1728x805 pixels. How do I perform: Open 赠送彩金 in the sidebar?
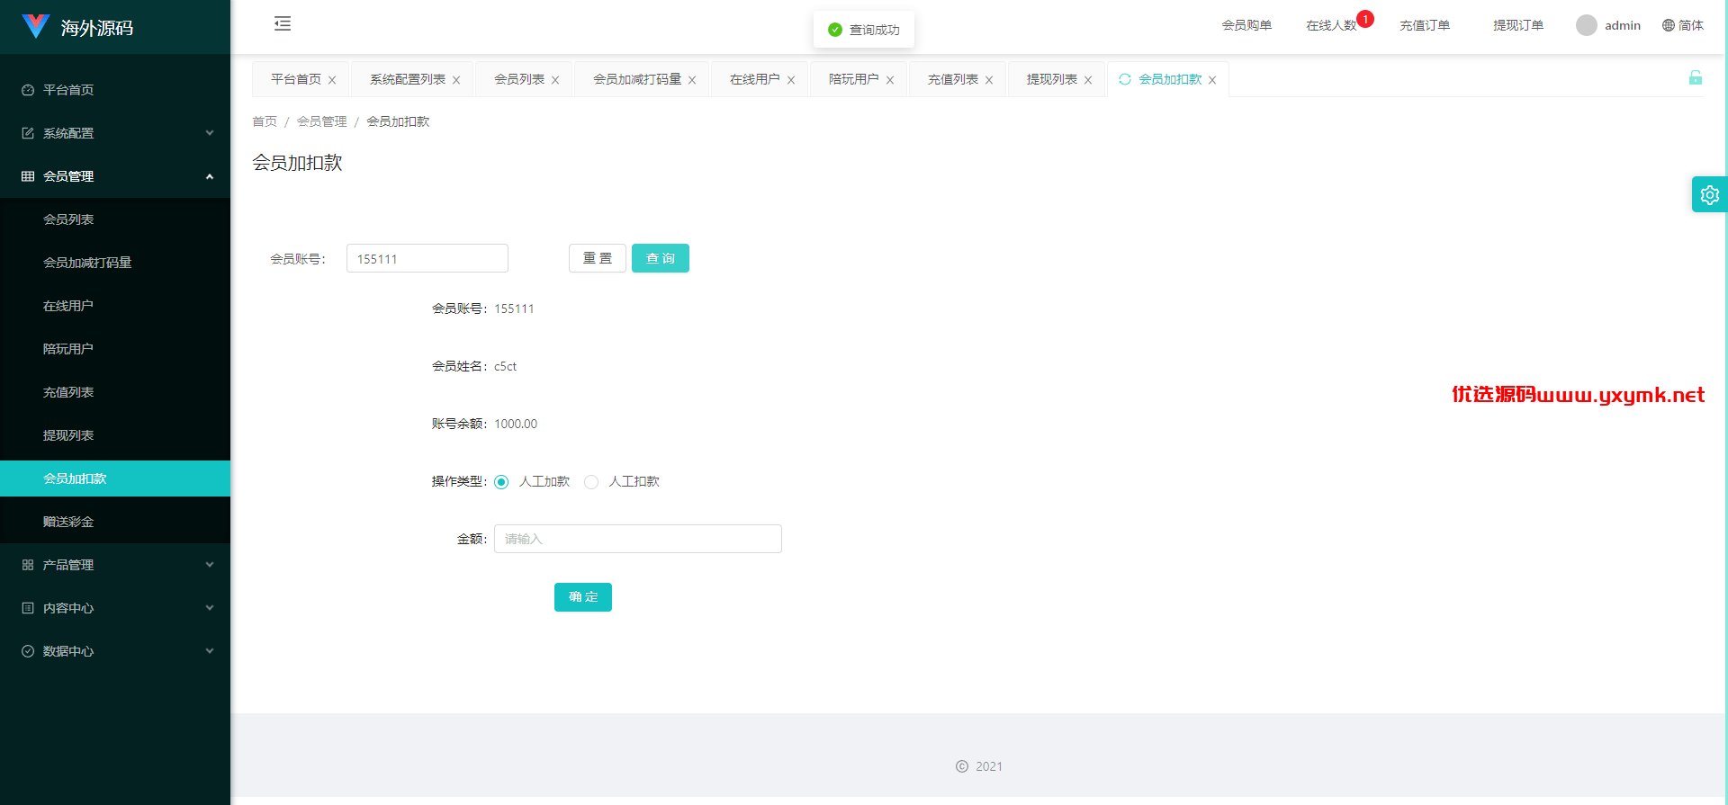pos(115,522)
